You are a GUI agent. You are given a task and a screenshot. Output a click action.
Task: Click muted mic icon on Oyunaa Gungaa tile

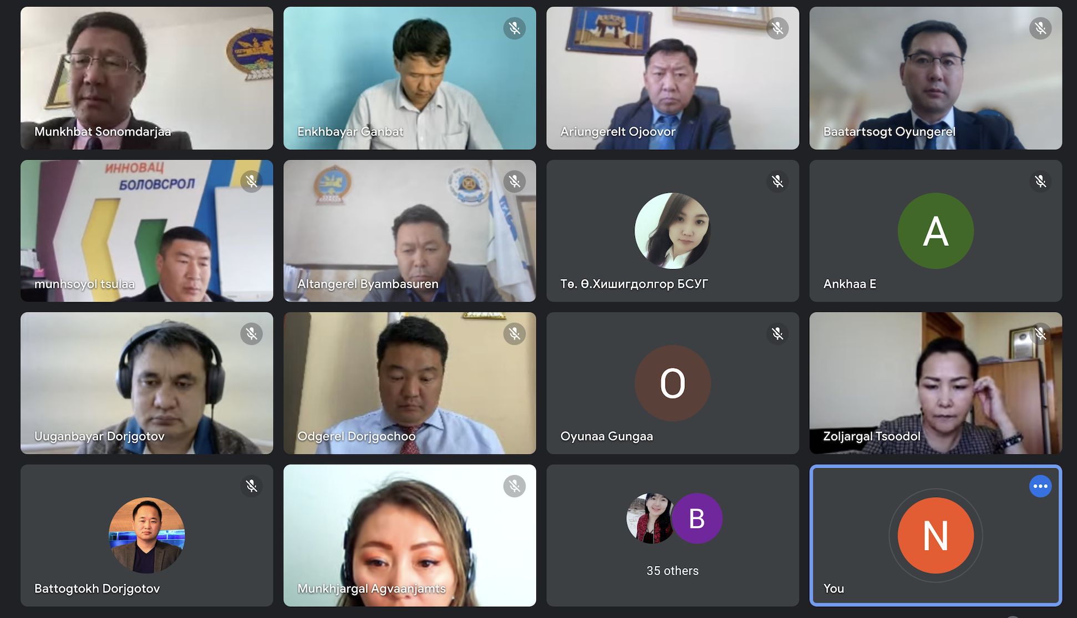(778, 334)
